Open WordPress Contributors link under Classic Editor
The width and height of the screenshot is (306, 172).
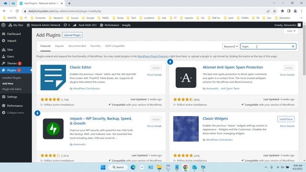[87, 88]
